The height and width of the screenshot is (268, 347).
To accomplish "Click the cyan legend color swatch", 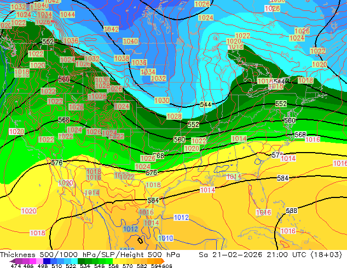I will click(74, 261).
